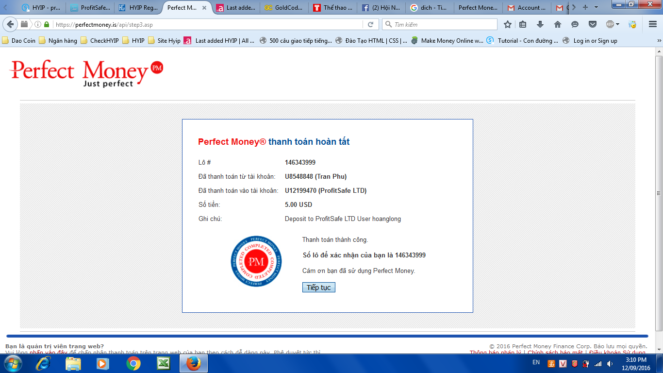
Task: Open the media player taskbar icon
Action: click(102, 363)
